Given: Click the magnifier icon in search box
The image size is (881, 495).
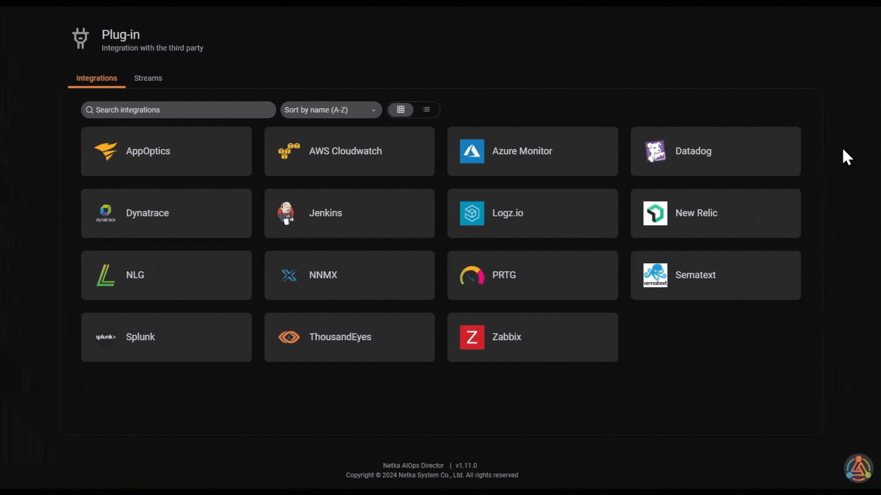Looking at the screenshot, I should coord(89,110).
